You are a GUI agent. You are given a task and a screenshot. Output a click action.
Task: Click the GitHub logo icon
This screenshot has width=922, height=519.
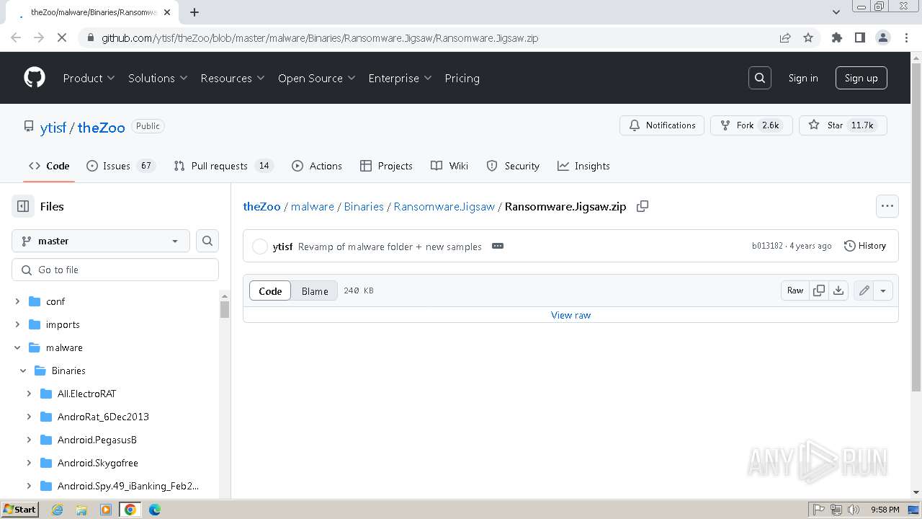point(35,78)
